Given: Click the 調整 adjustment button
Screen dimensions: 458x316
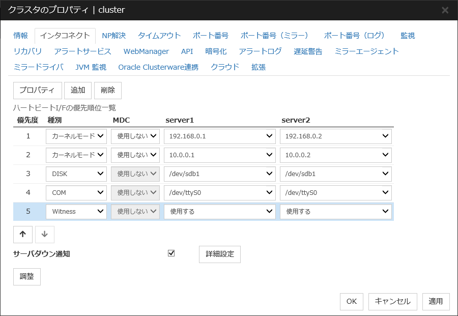Looking at the screenshot, I should tap(26, 276).
